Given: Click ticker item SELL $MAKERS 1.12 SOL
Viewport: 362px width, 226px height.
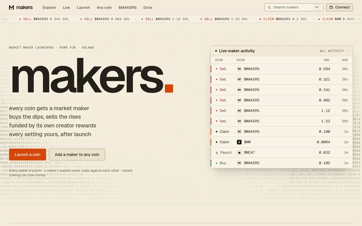Looking at the screenshot, I should (165, 19).
